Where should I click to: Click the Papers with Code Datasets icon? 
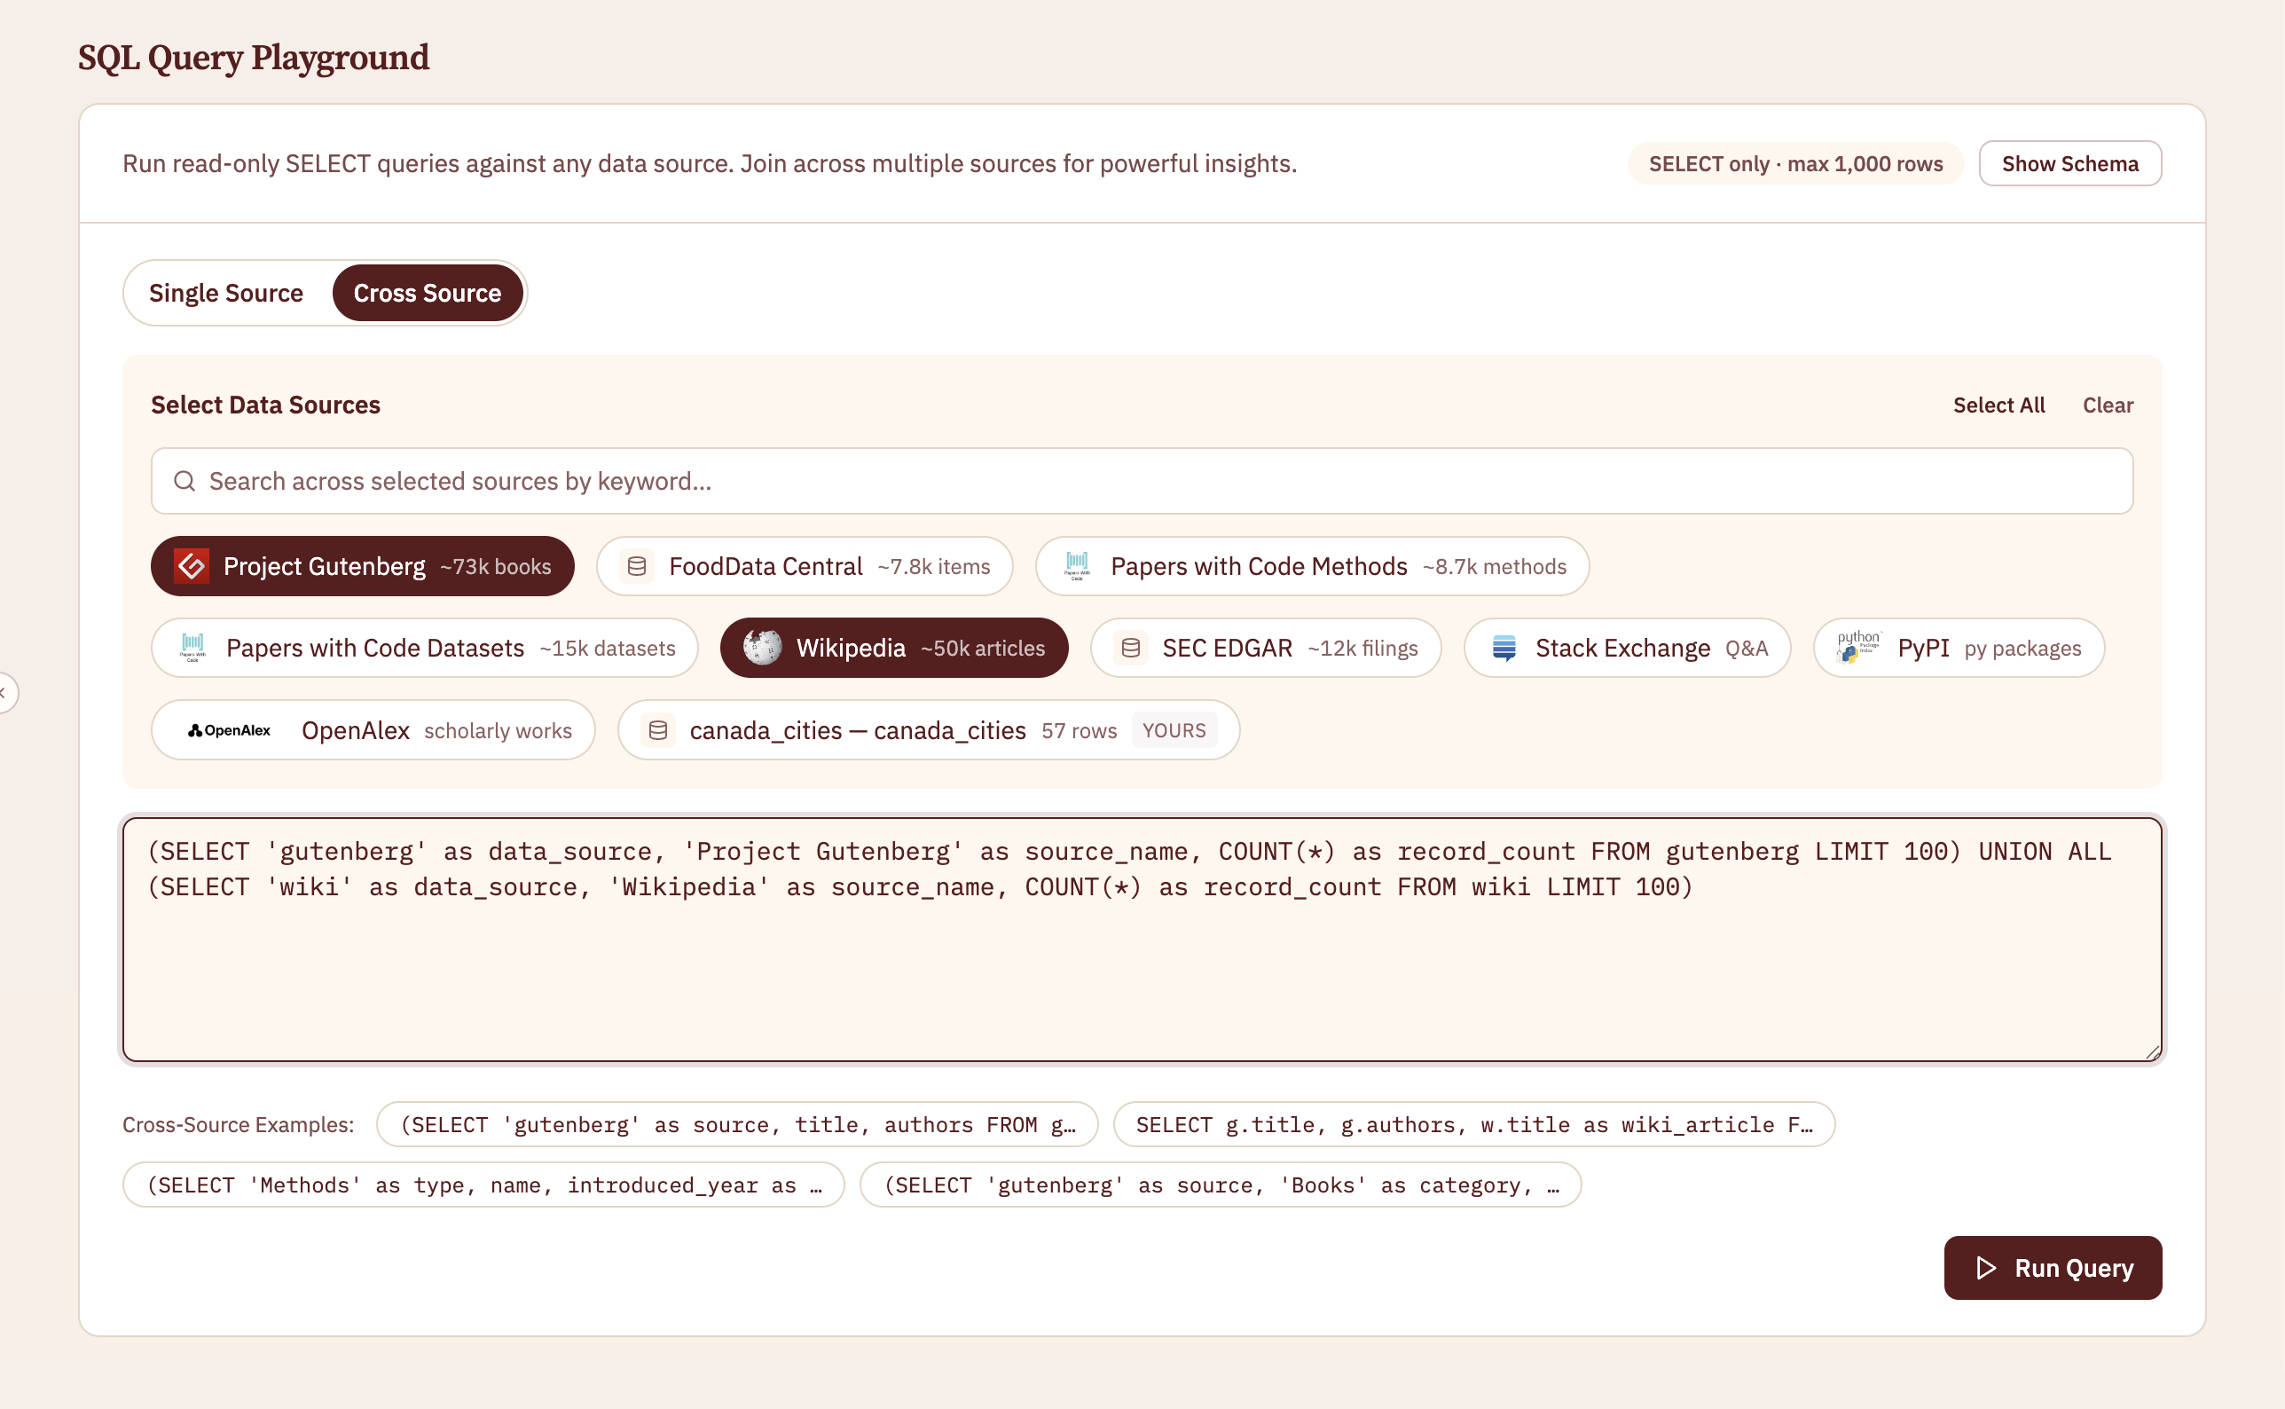coord(192,648)
